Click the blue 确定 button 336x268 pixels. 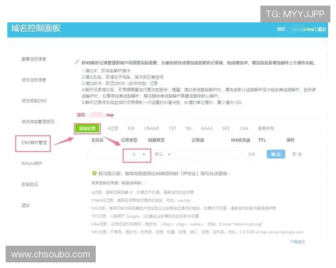276,154
